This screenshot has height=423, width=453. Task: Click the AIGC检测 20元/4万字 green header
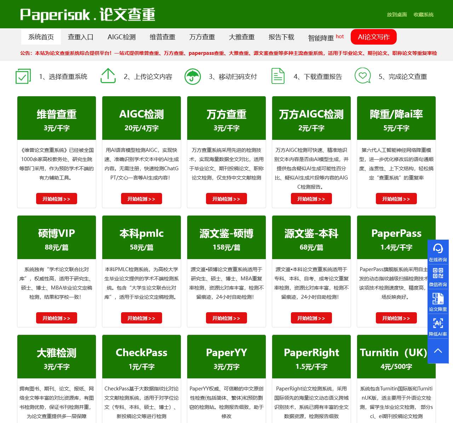point(142,118)
